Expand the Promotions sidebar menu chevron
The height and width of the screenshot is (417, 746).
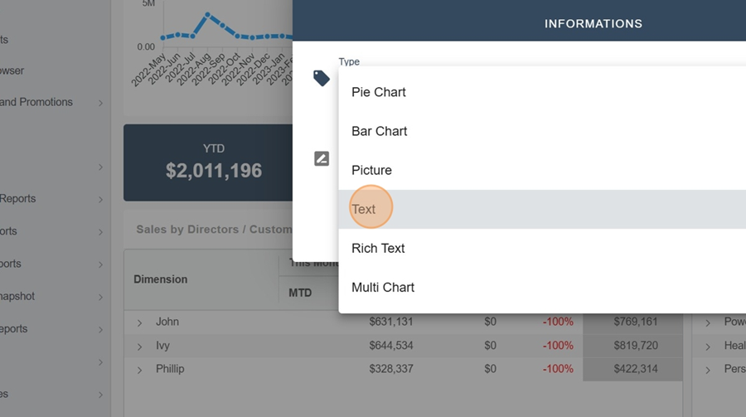[100, 103]
